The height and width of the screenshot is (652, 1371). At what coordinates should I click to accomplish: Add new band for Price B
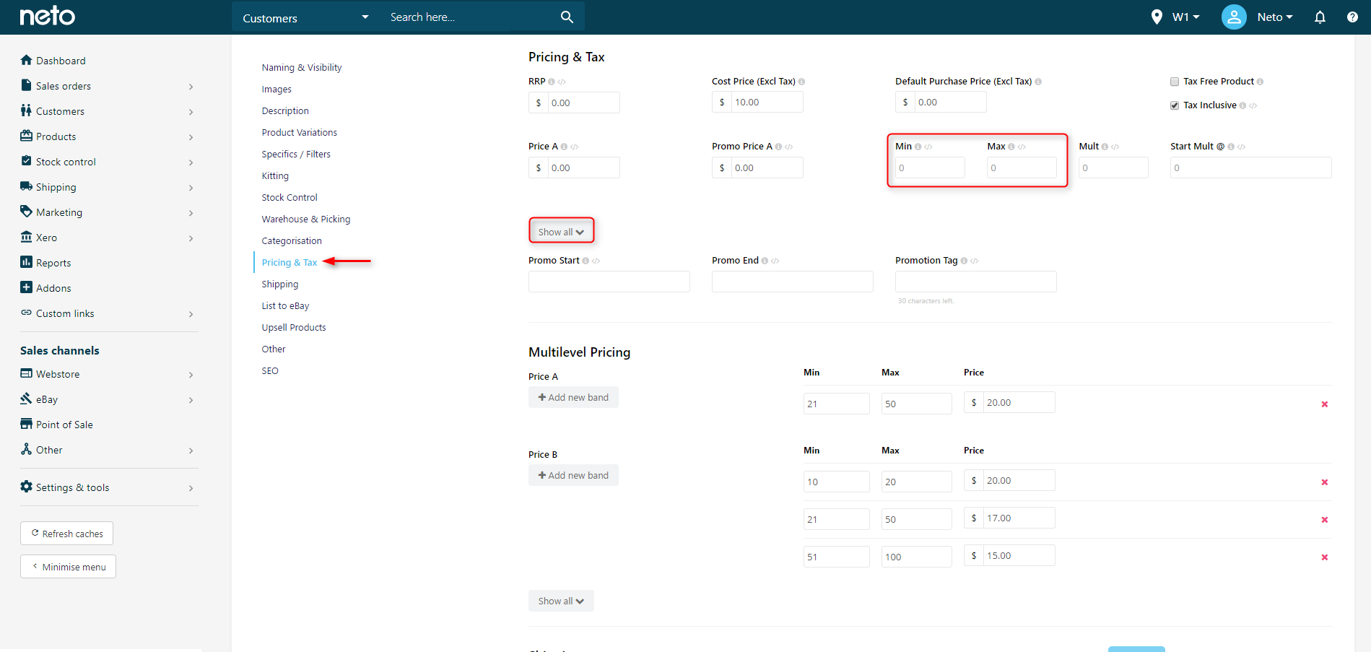573,475
